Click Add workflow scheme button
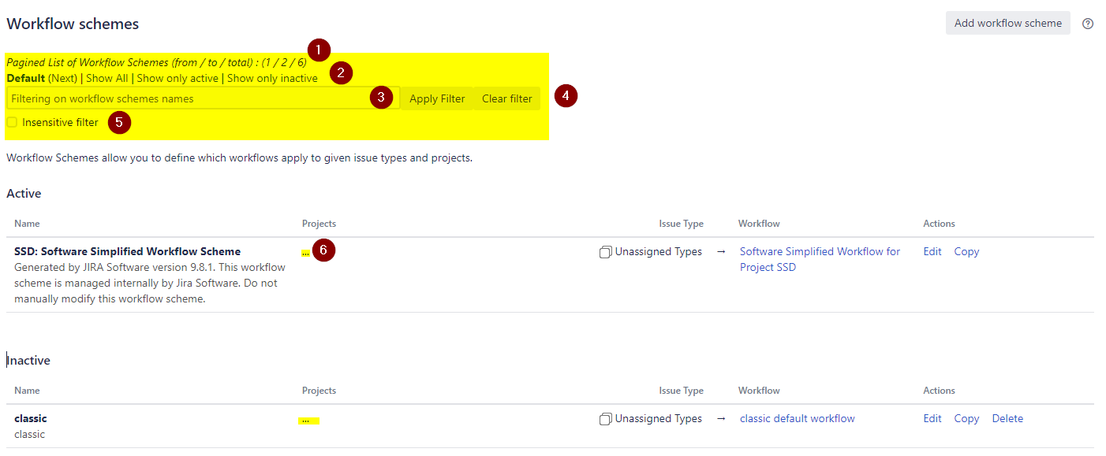The image size is (1106, 456). click(x=1007, y=23)
